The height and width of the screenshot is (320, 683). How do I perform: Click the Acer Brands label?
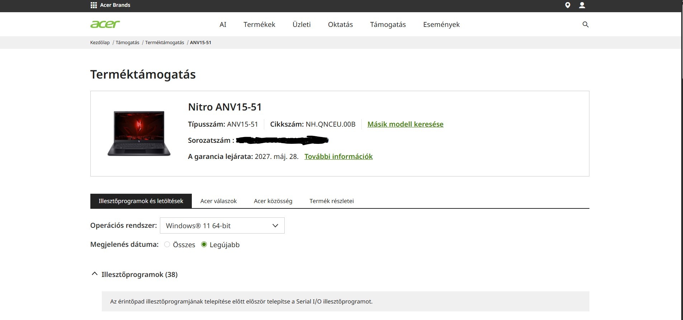[115, 5]
